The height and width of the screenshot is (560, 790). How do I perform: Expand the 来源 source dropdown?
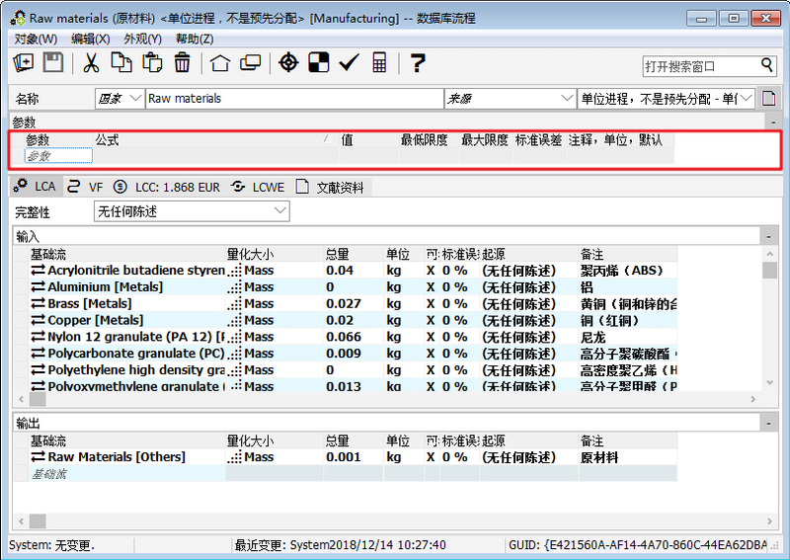click(x=566, y=99)
